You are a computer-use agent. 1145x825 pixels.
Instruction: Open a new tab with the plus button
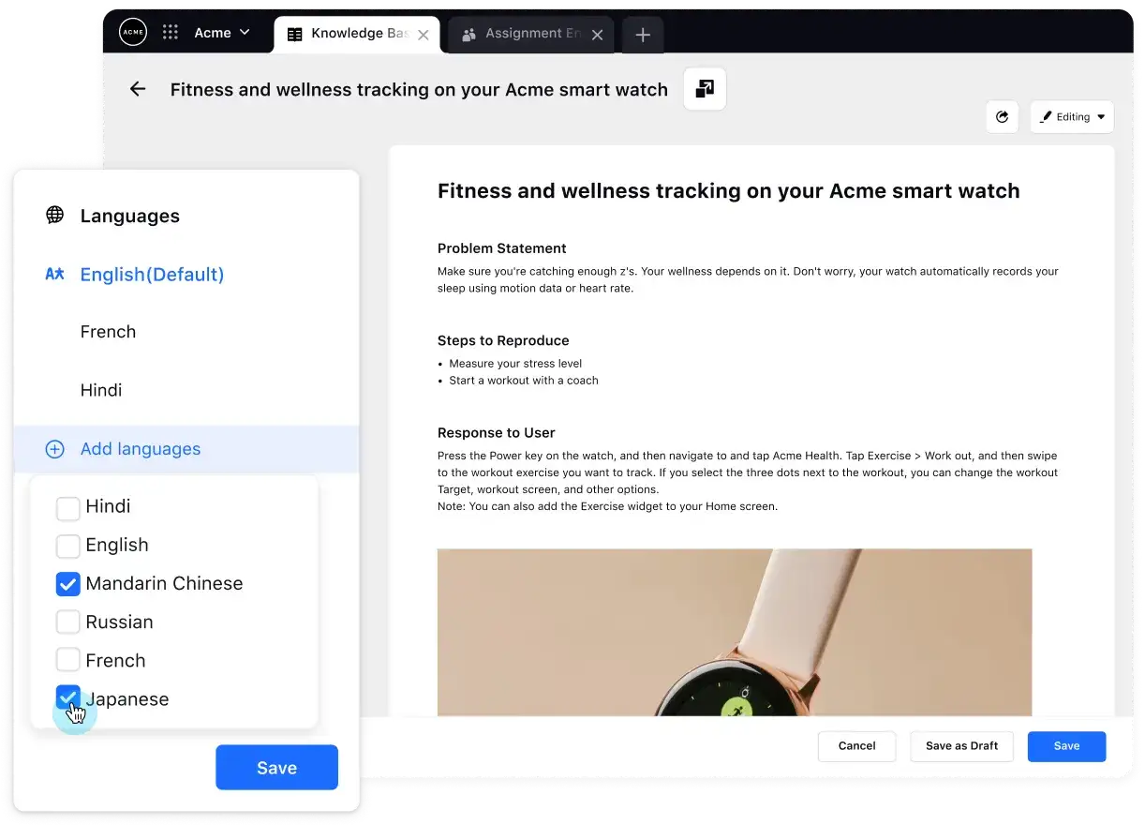(x=643, y=35)
